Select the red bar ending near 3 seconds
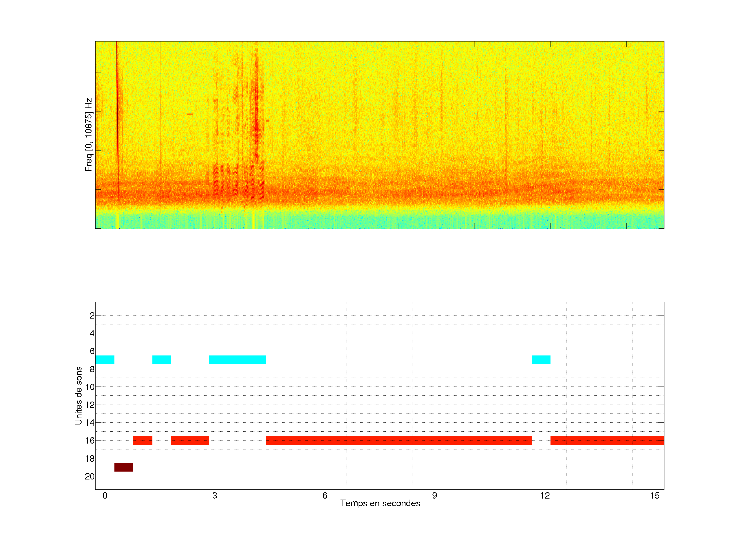The image size is (734, 550). (190, 440)
